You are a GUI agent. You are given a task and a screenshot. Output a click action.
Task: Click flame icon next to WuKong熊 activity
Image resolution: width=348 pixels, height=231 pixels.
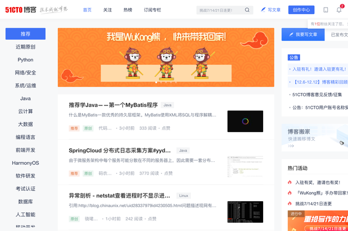pos(290,193)
